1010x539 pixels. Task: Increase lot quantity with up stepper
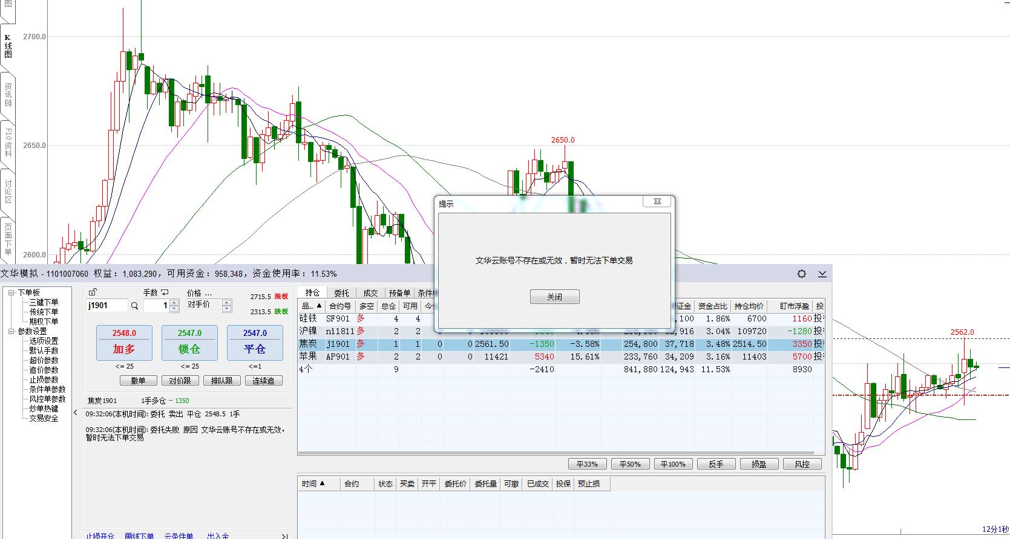(174, 303)
